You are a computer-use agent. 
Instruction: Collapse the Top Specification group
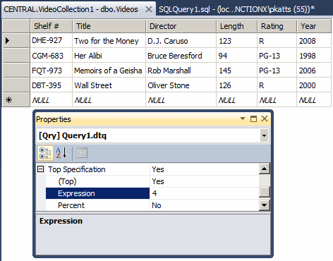click(x=41, y=169)
